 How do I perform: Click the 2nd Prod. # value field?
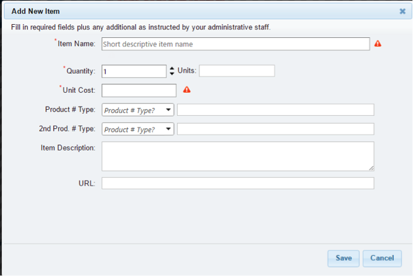coord(275,129)
